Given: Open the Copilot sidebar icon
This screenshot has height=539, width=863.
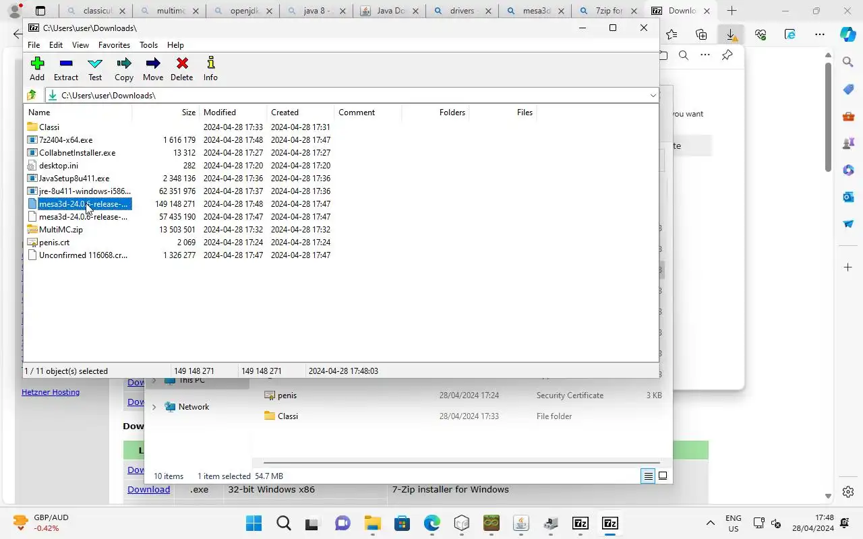Looking at the screenshot, I should [848, 34].
